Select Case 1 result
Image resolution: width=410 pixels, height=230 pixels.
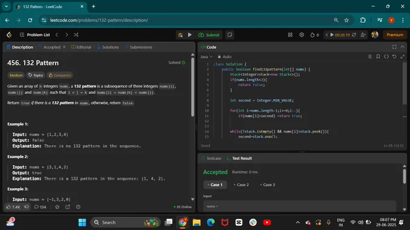(215, 185)
